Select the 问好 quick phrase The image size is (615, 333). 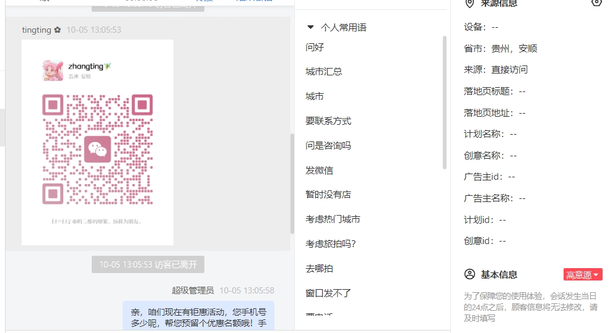click(315, 48)
